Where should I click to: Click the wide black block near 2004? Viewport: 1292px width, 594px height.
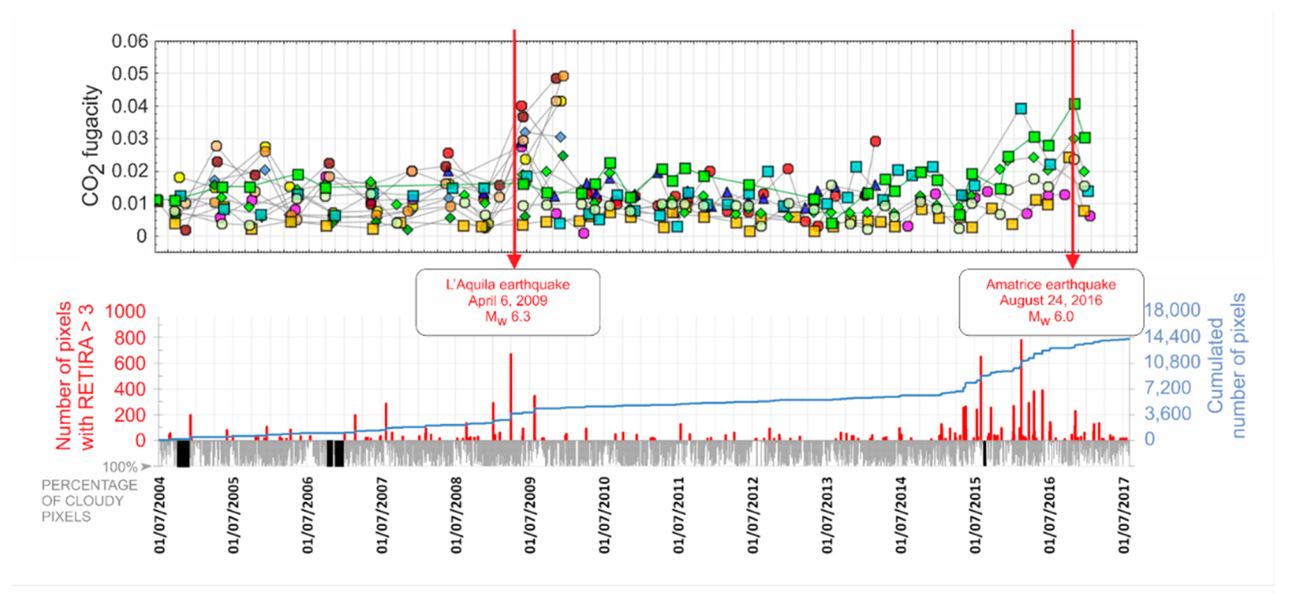click(183, 454)
